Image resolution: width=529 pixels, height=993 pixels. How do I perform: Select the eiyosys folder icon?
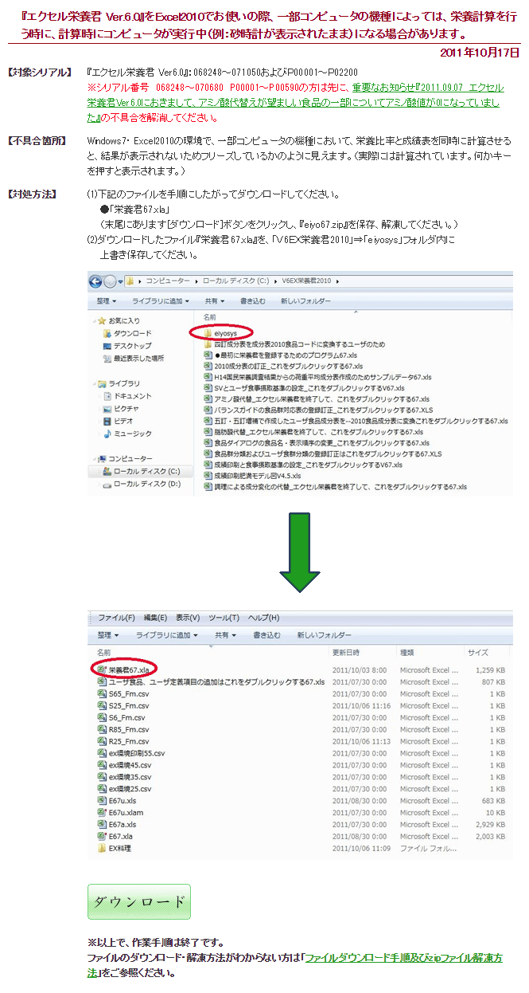tap(208, 332)
